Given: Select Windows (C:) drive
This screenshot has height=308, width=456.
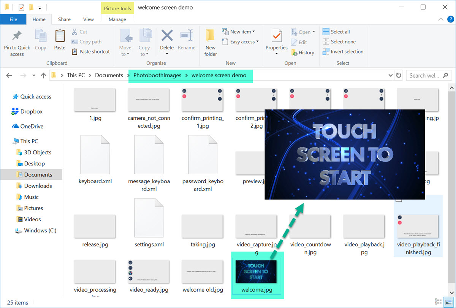Looking at the screenshot, I should pyautogui.click(x=36, y=230).
